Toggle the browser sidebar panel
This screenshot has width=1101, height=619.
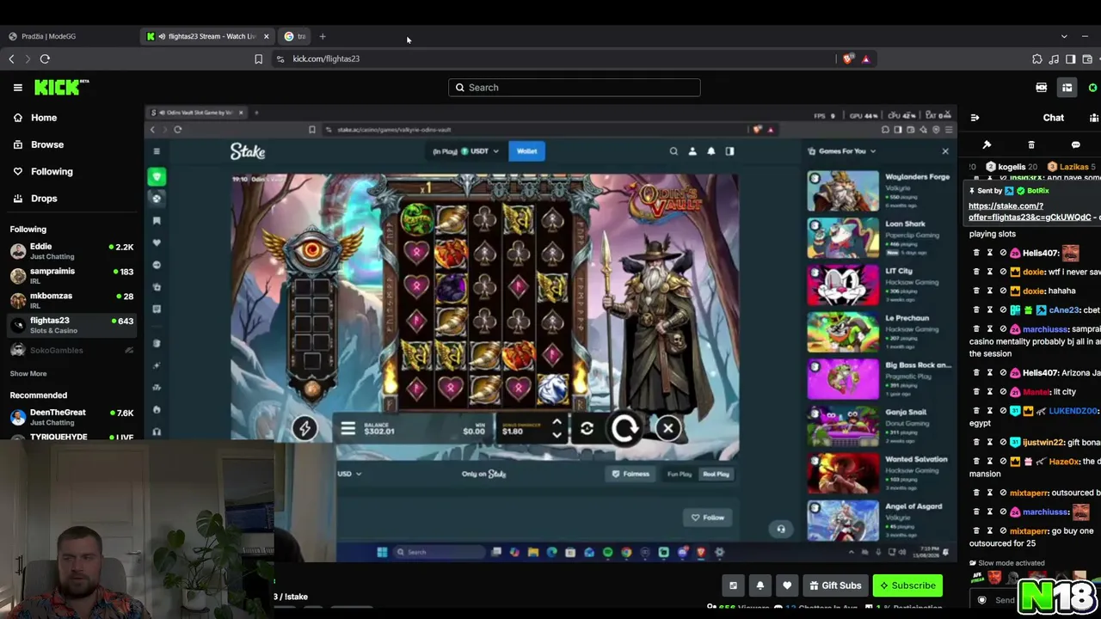coord(1070,58)
